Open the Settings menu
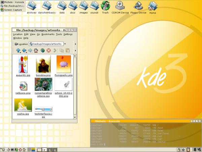202x152 pixels. (x=68, y=34)
